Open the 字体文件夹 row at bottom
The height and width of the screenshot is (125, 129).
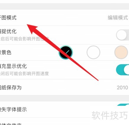[x=64, y=122]
